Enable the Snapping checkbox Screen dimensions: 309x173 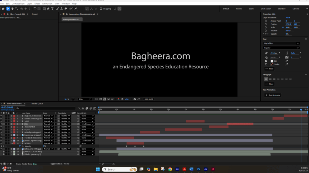pos(101,9)
